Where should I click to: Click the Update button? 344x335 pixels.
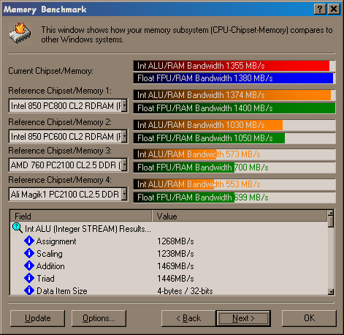(37, 318)
